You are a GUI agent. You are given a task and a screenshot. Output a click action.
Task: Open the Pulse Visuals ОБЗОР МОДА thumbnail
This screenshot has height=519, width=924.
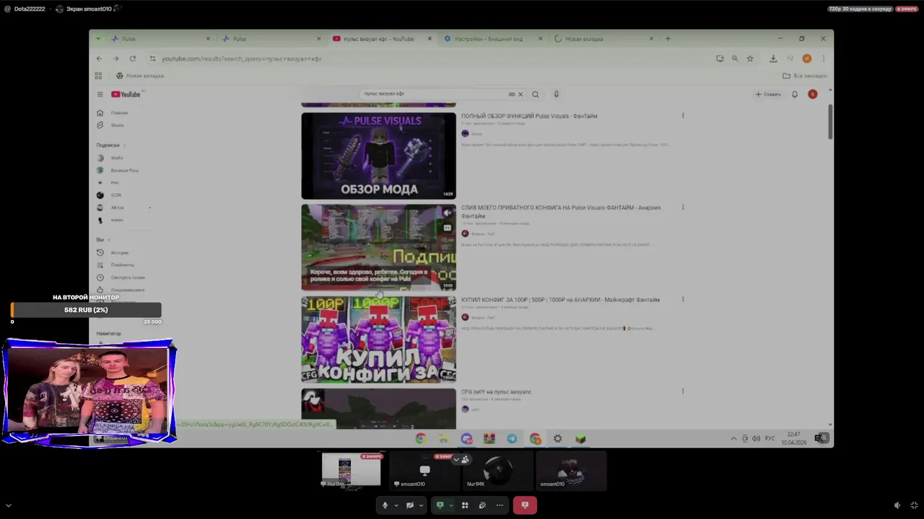tap(379, 156)
